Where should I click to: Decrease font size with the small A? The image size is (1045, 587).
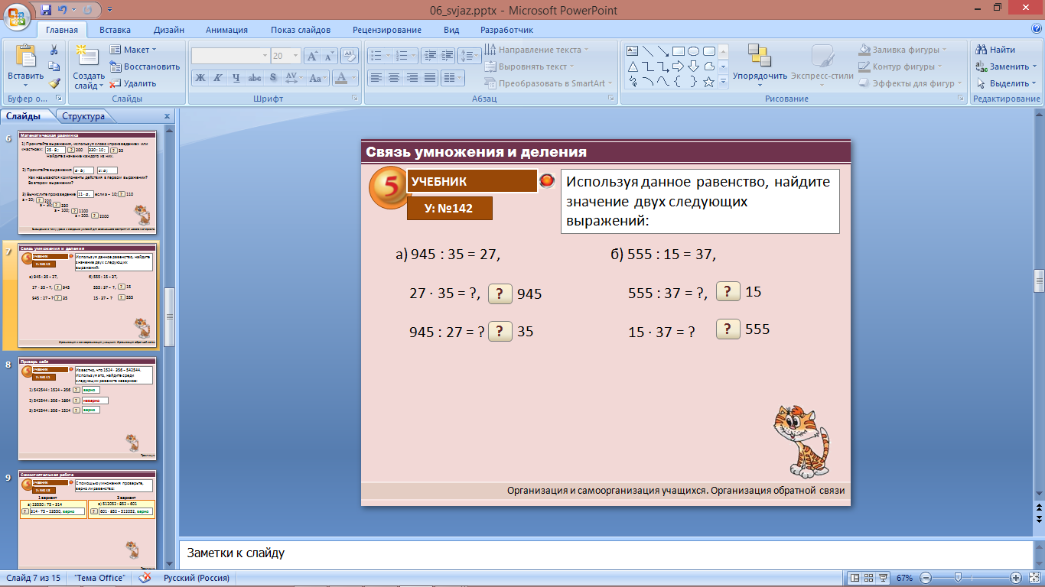pyautogui.click(x=329, y=56)
